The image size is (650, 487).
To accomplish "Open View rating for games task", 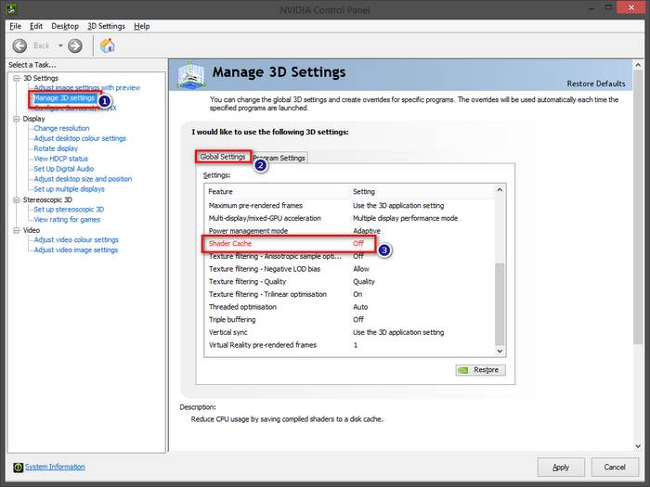I will [x=67, y=220].
